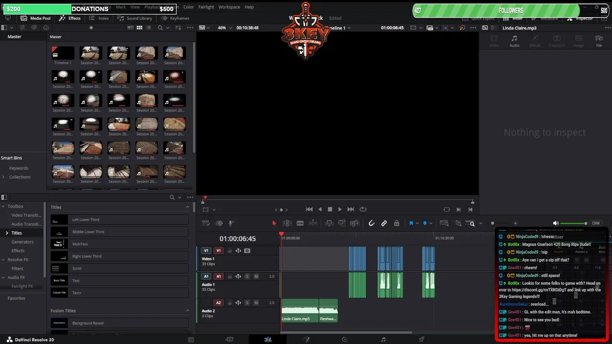Toggle Linked Selection chain icon

pos(384,223)
